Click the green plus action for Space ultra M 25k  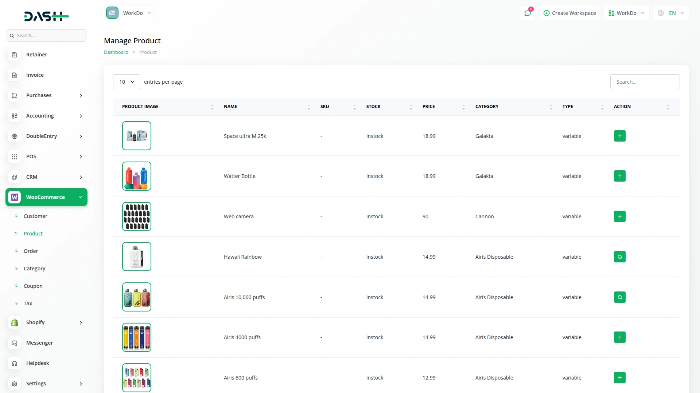point(619,136)
